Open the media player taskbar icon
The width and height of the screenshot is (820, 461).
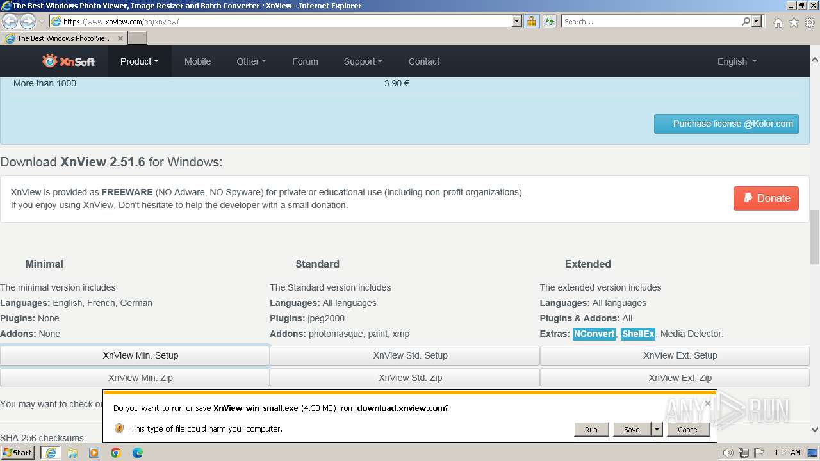point(94,453)
